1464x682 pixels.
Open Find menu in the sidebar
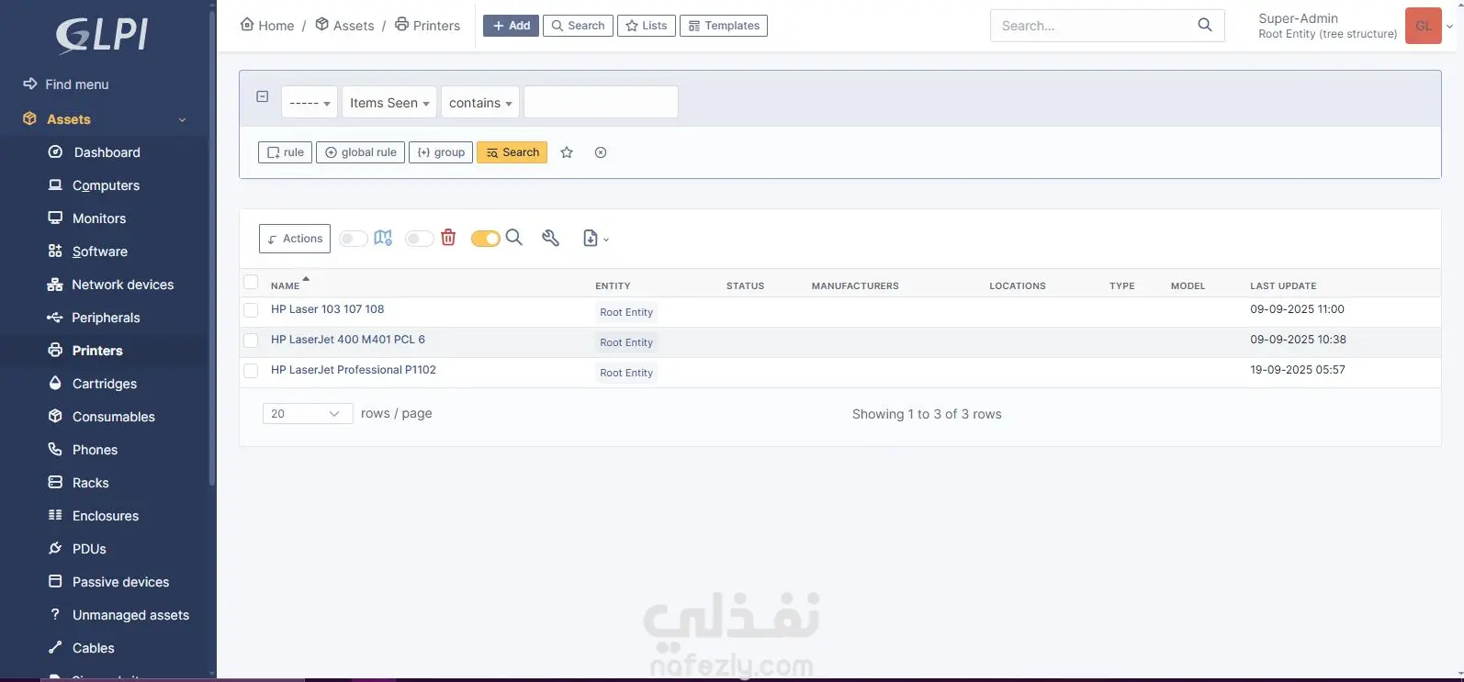(x=76, y=84)
